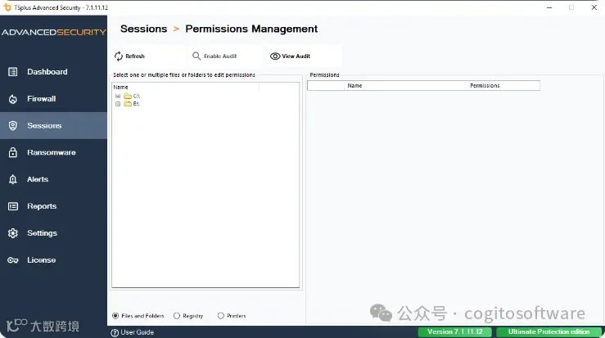Select the C:\ folder icon
Screen dimensions: 605x338
(128, 96)
